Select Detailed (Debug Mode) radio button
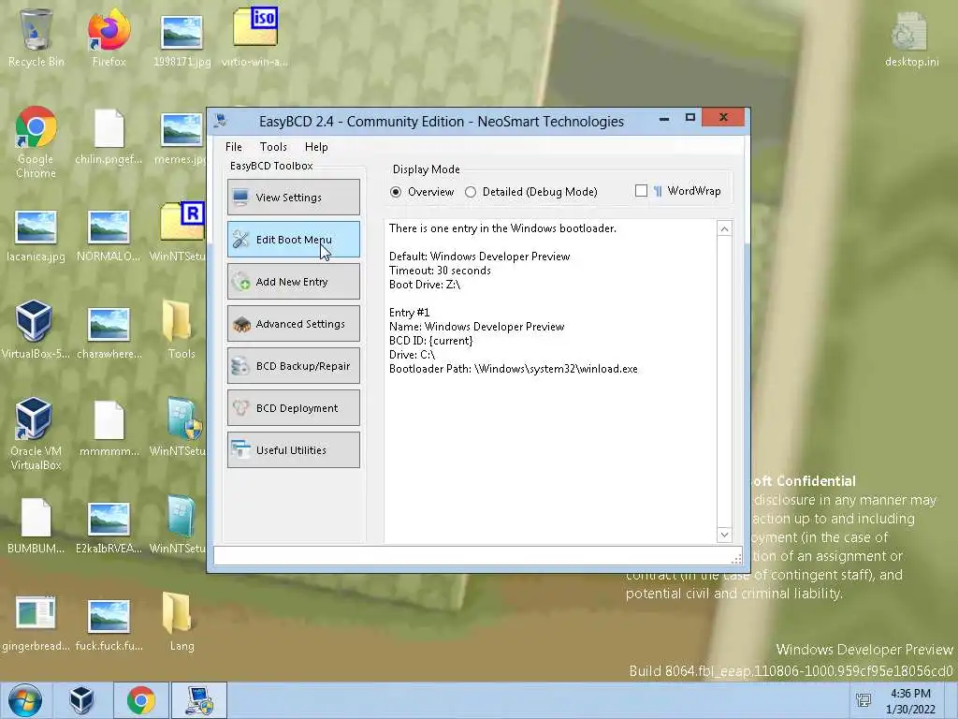The image size is (958, 719). (x=531, y=192)
